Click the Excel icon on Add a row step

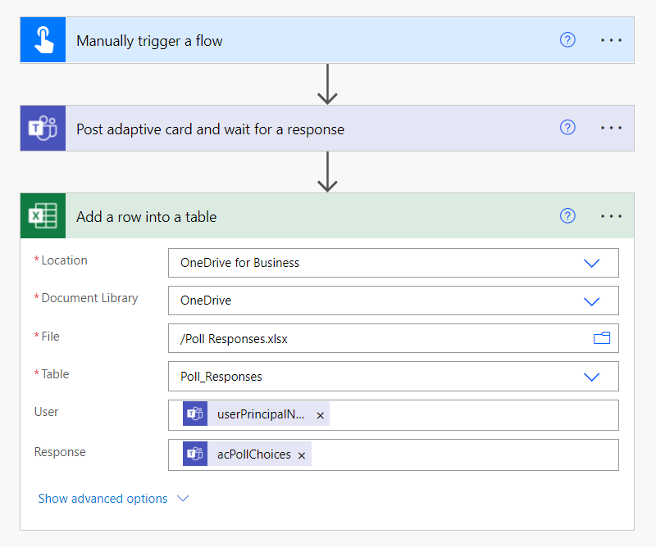pyautogui.click(x=43, y=216)
